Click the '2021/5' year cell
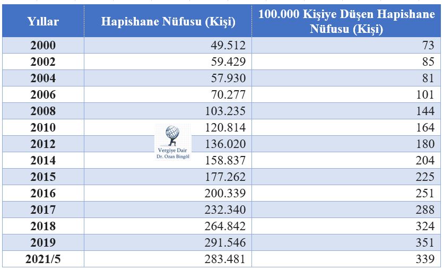Image resolution: width=443 pixels, height=270 pixels. point(43,259)
